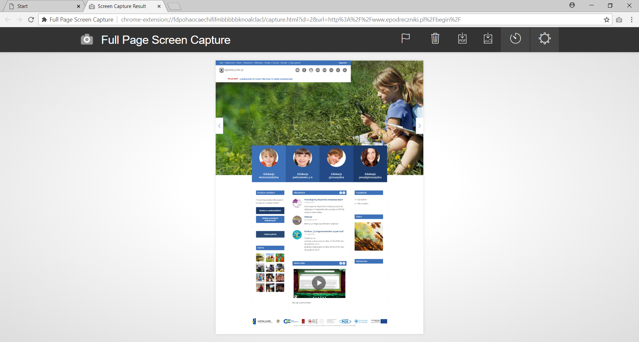Select the Screen Capture Result tab
The width and height of the screenshot is (639, 342).
tap(121, 6)
